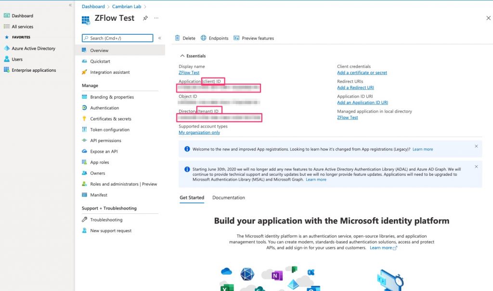Click the Supported account types label
The image size is (493, 291).
[203, 126]
